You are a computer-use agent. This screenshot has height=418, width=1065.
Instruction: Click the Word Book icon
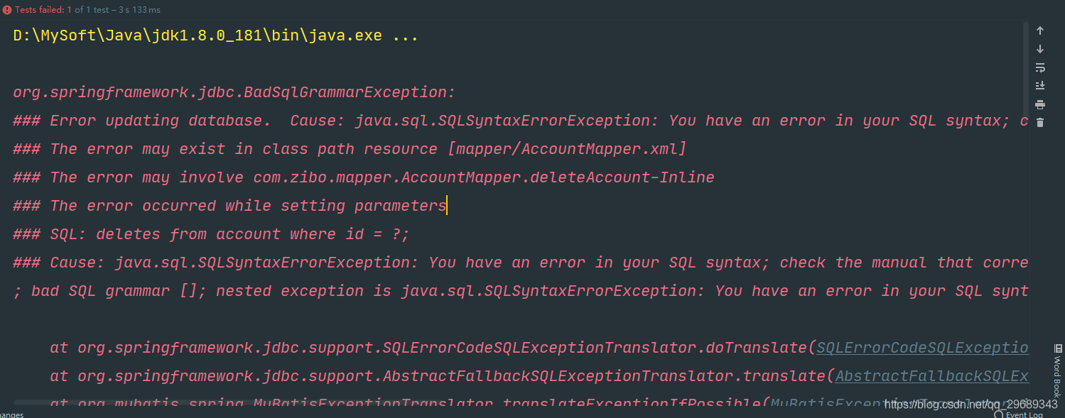[x=1058, y=348]
